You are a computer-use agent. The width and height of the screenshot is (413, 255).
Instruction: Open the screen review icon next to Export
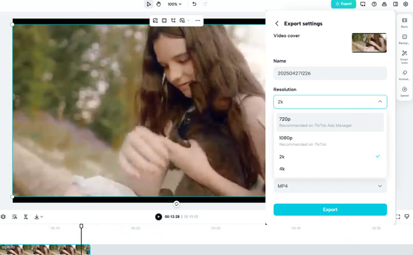pyautogui.click(x=363, y=4)
